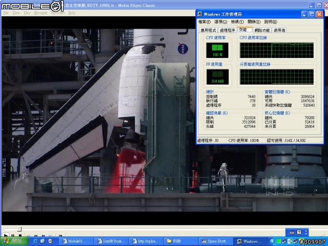Select the 效能 performance tab

[x=245, y=30]
